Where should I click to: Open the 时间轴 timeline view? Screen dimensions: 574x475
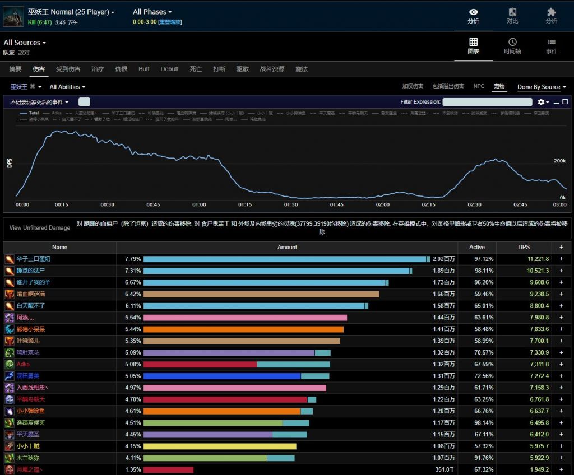[512, 46]
